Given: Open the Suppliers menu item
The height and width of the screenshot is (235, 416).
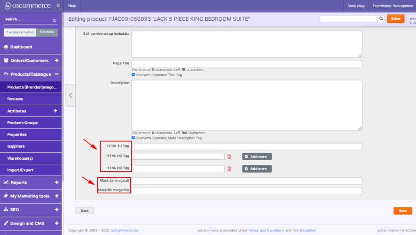Looking at the screenshot, I should [31, 146].
